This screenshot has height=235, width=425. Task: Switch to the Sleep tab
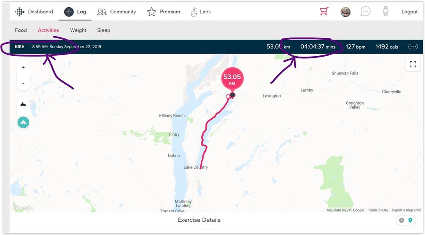103,30
